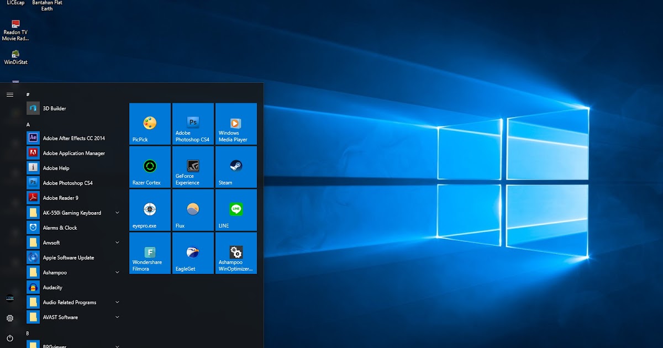This screenshot has width=663, height=348.
Task: Open the EagleGet tile
Action: click(x=193, y=253)
